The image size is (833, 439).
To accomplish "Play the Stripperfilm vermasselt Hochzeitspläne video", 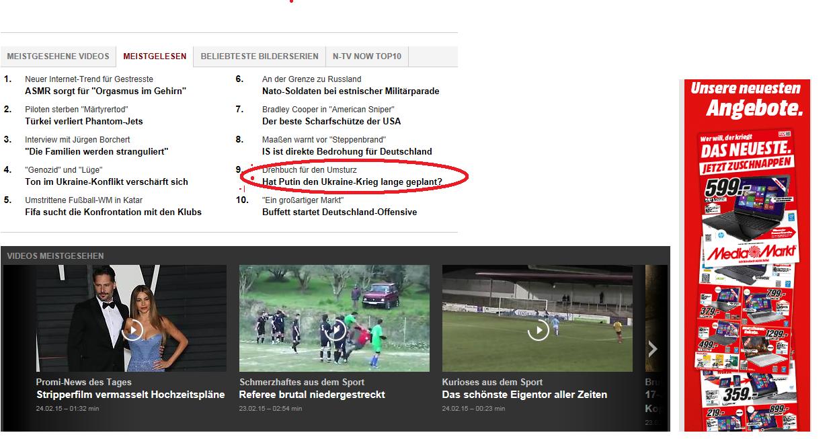I will tap(132, 329).
